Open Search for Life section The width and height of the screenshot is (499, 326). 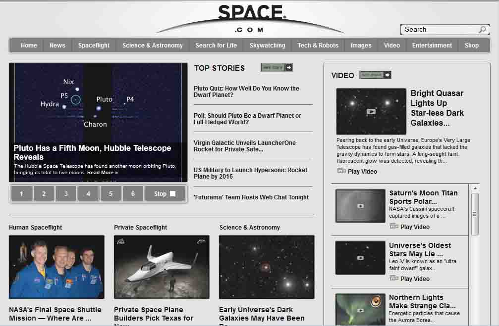coord(216,46)
